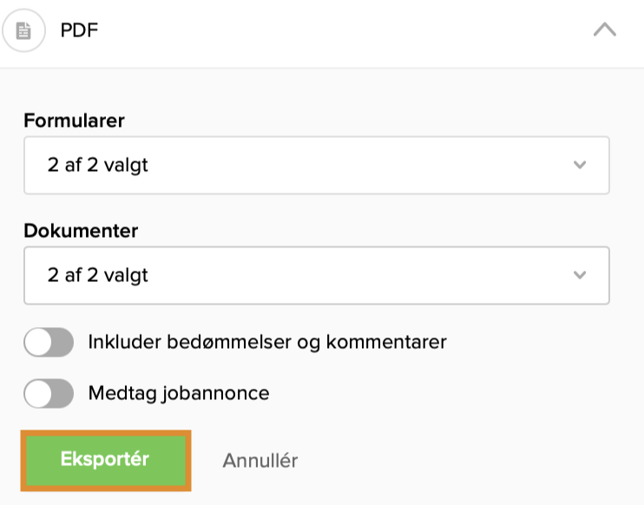The image size is (644, 505).
Task: Click the Annullér link
Action: tap(260, 461)
